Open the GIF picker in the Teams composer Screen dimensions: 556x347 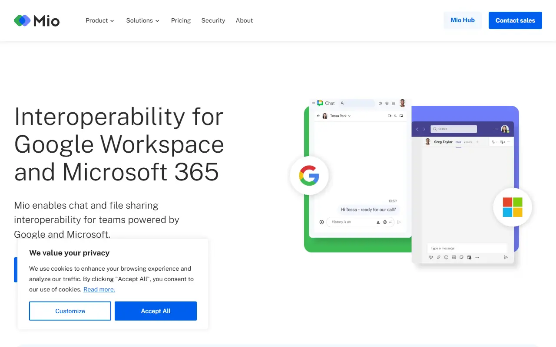(454, 257)
